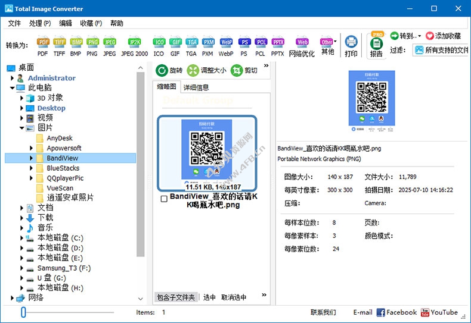
Task: Open the Favorites (收藏) menu
Action: coord(91,23)
